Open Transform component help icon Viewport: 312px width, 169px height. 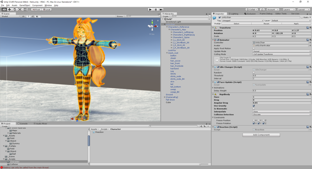tap(308, 28)
